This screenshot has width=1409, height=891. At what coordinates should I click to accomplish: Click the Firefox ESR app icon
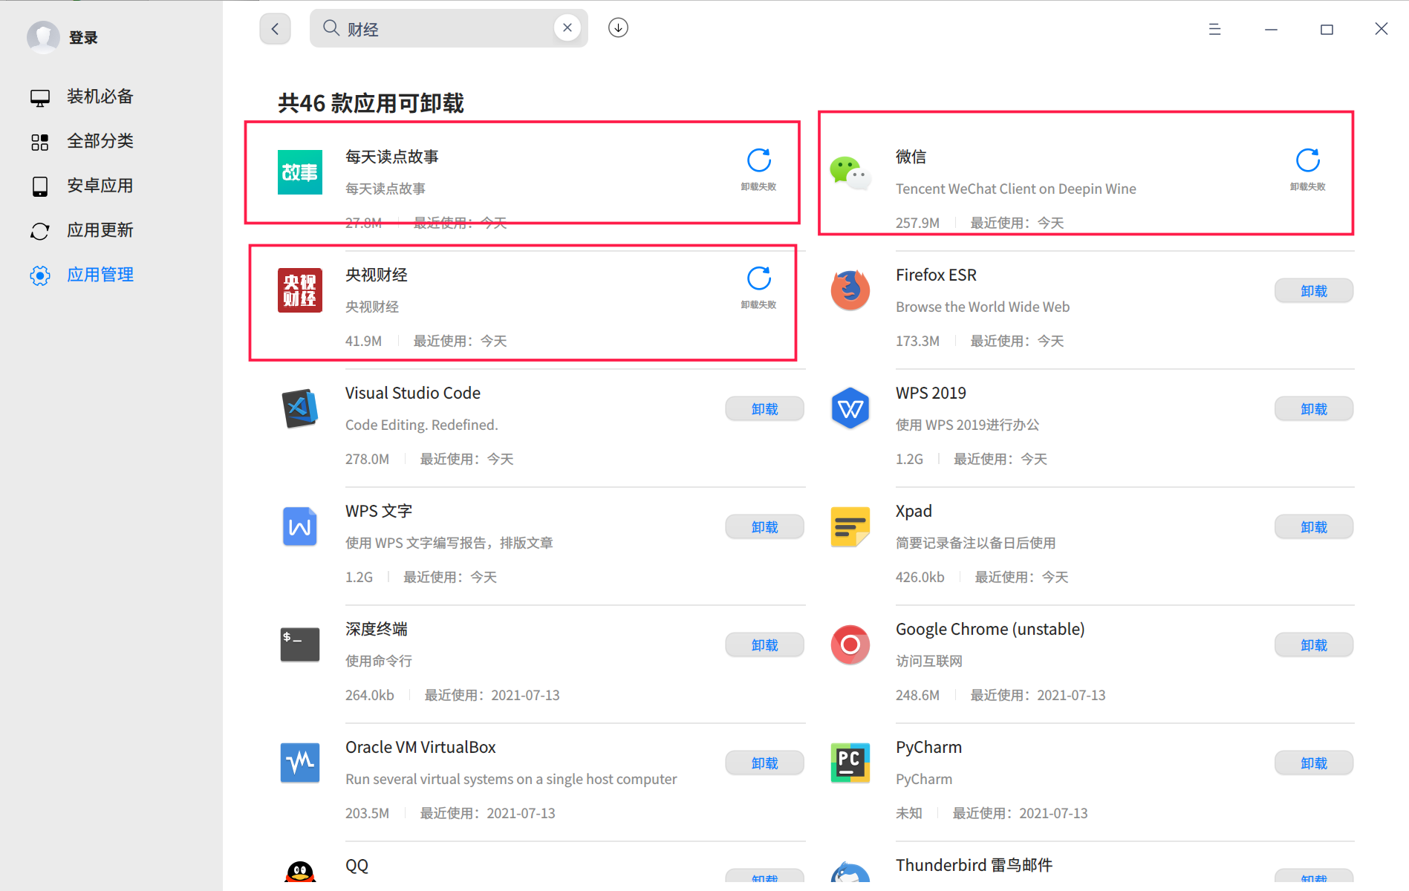(850, 290)
